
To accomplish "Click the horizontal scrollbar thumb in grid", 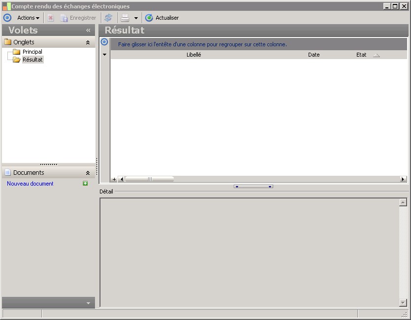I will coord(150,180).
